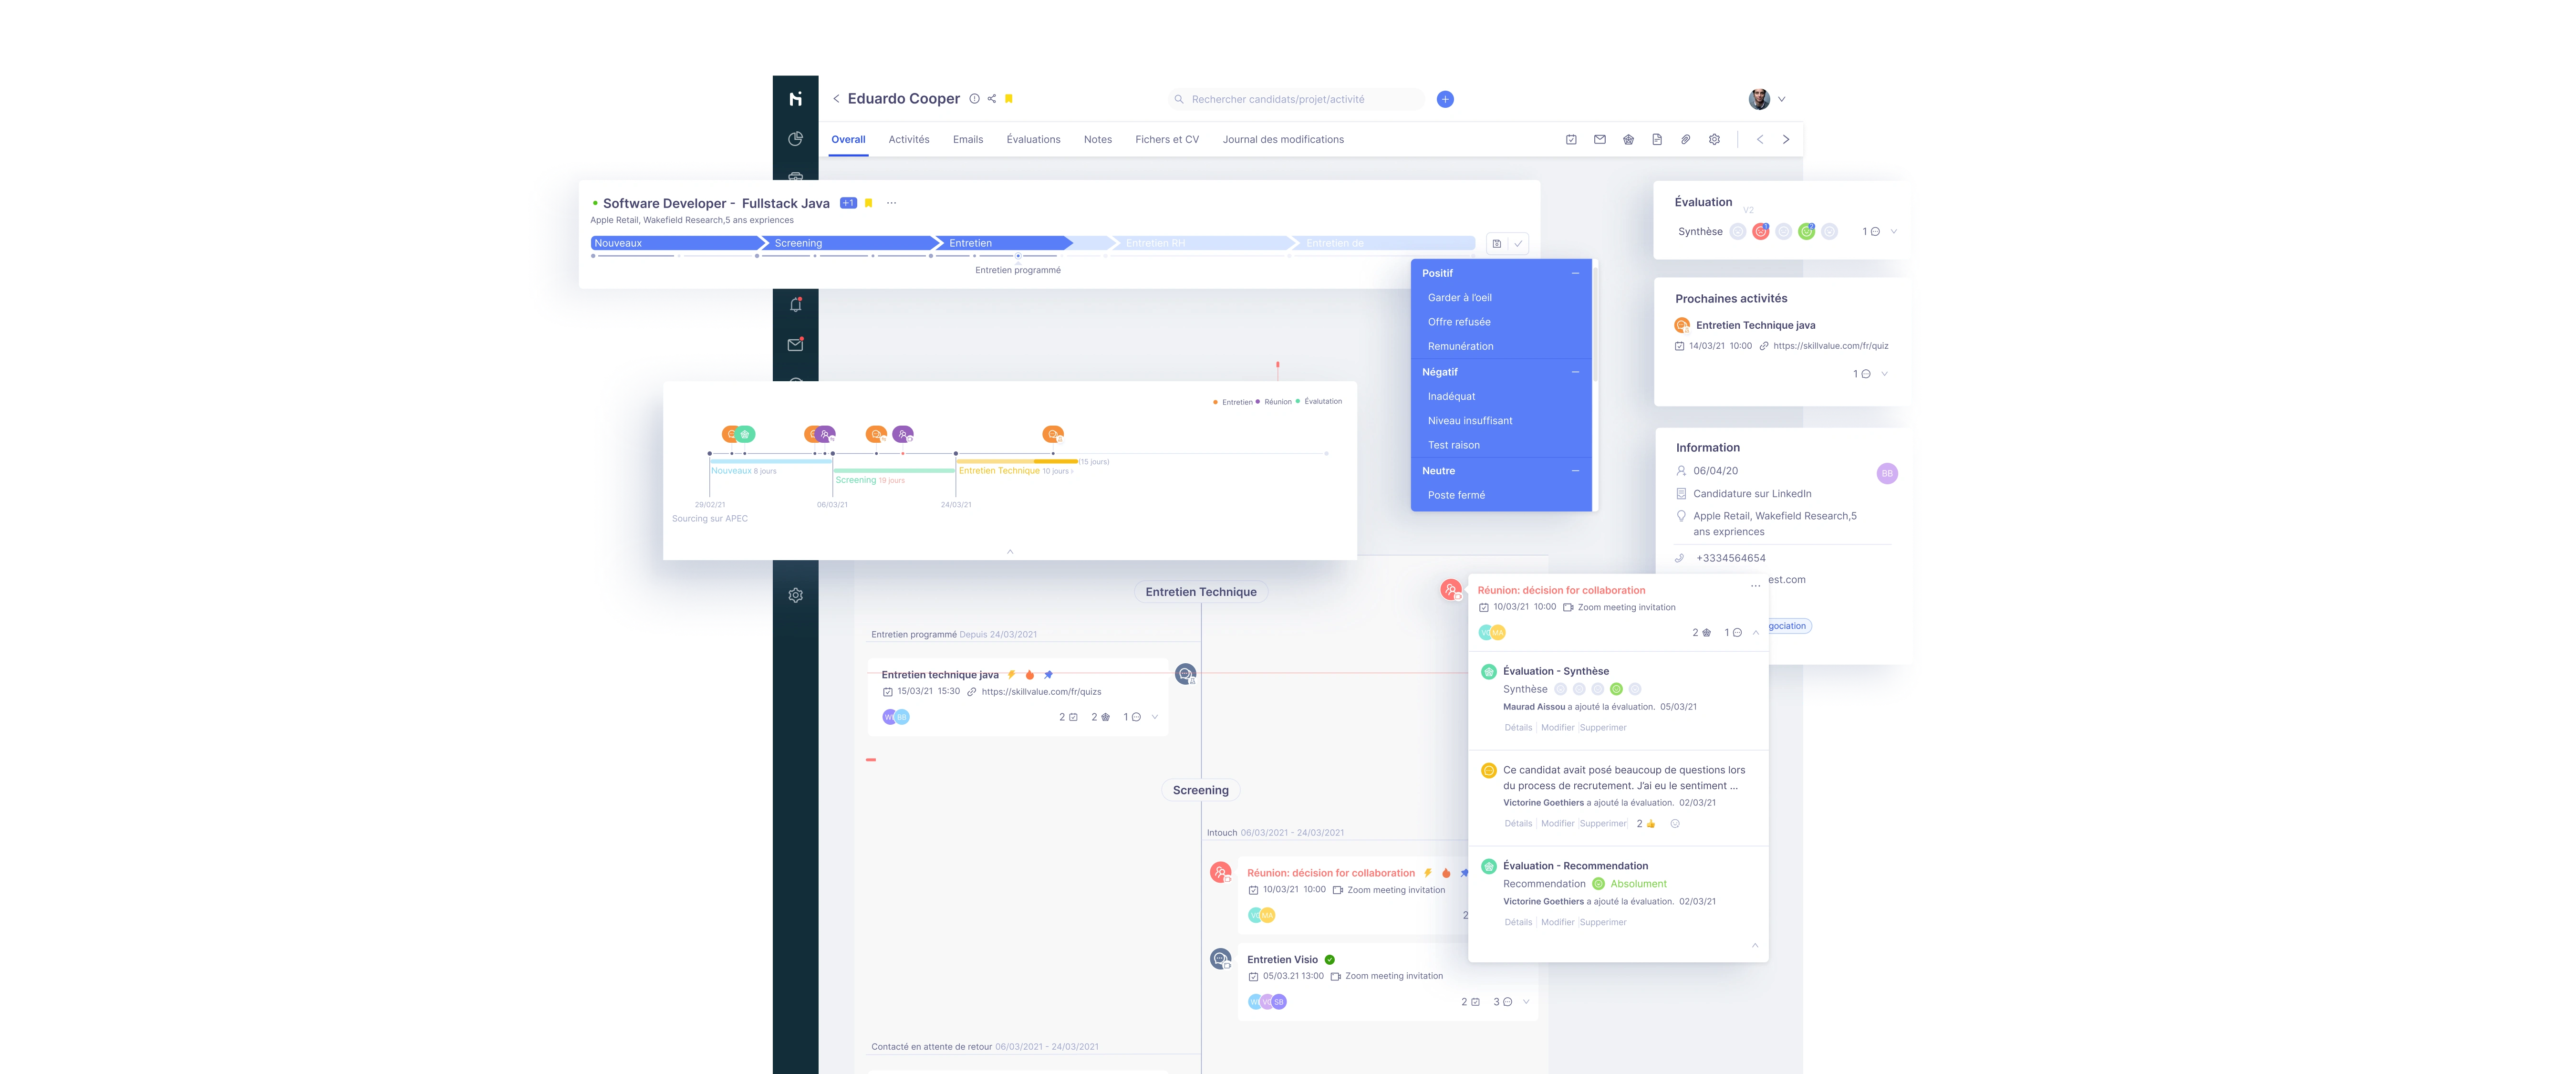Click the calendar-check activity icon in toolbar
This screenshot has height=1074, width=2576.
coord(1571,140)
